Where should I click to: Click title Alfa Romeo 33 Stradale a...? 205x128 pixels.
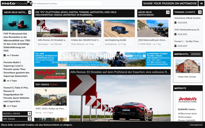point(52,40)
